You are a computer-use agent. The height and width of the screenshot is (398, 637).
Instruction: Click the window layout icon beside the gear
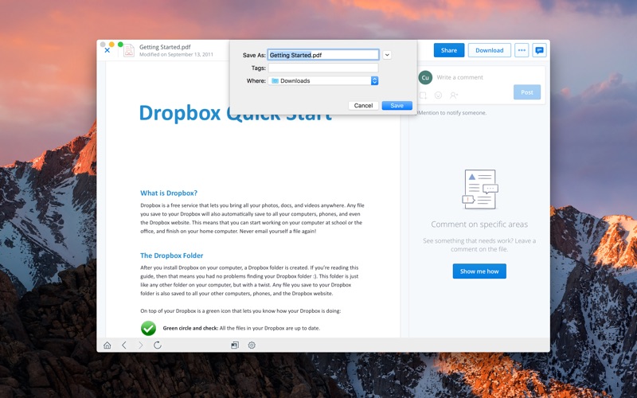pyautogui.click(x=235, y=345)
